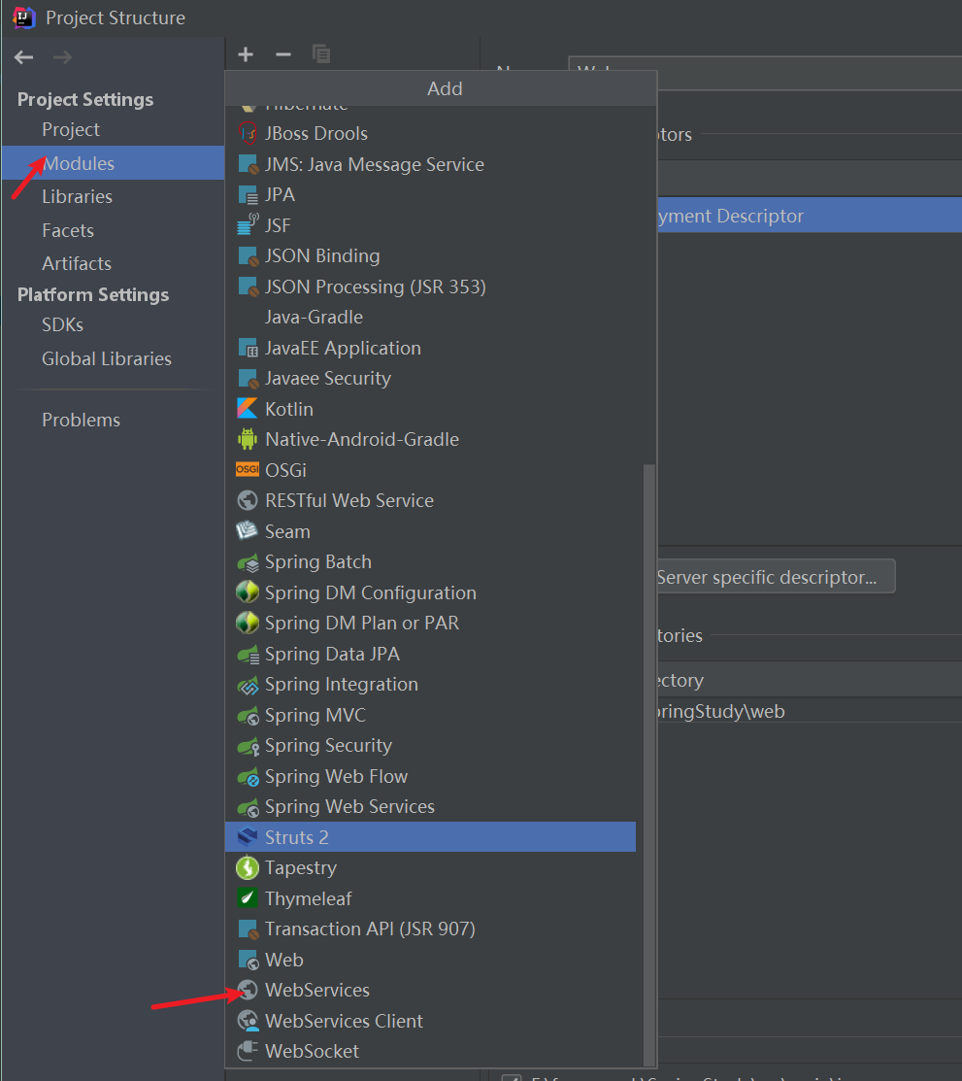
Task: Click the WebSocket plug icon
Action: [248, 1051]
